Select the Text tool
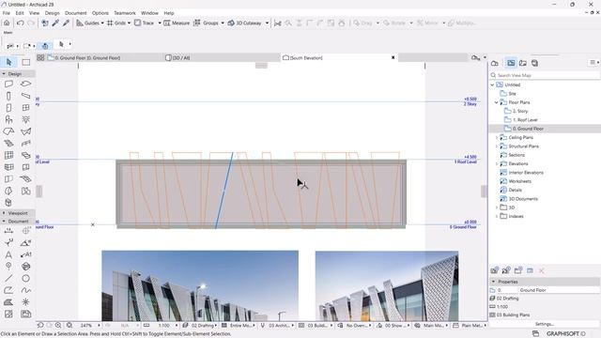Viewport: 601px width, 338px height. click(x=8, y=254)
